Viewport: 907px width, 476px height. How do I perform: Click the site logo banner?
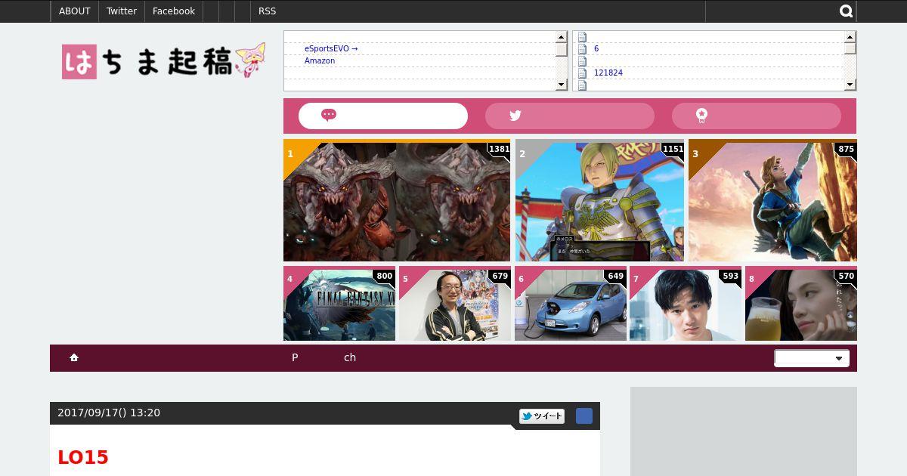164,61
